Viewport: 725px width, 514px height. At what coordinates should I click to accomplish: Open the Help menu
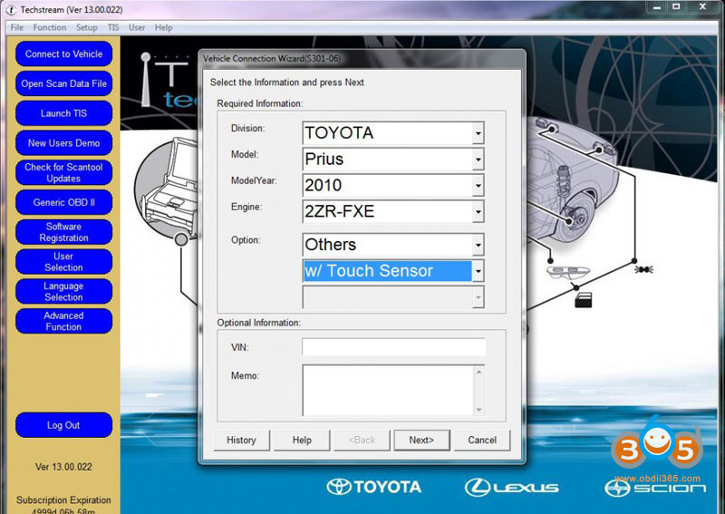pyautogui.click(x=164, y=27)
